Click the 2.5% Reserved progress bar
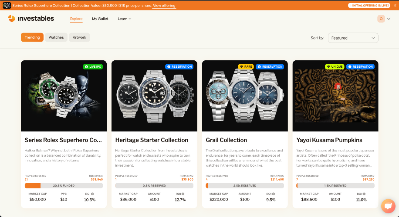The height and width of the screenshot is (217, 399). [245, 186]
